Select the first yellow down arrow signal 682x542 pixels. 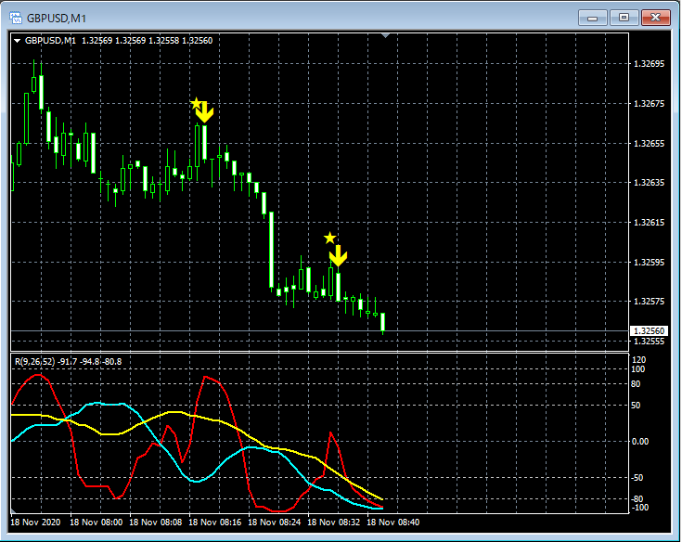click(x=205, y=113)
